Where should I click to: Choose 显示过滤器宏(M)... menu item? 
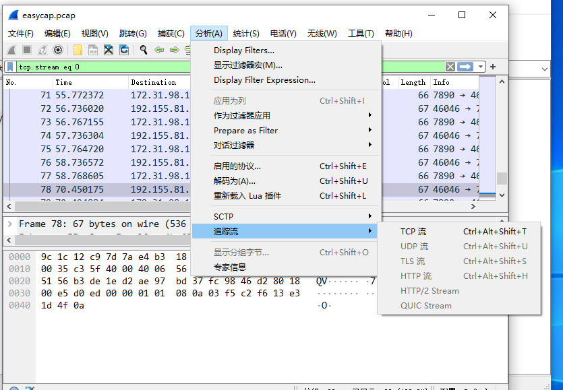click(x=285, y=65)
